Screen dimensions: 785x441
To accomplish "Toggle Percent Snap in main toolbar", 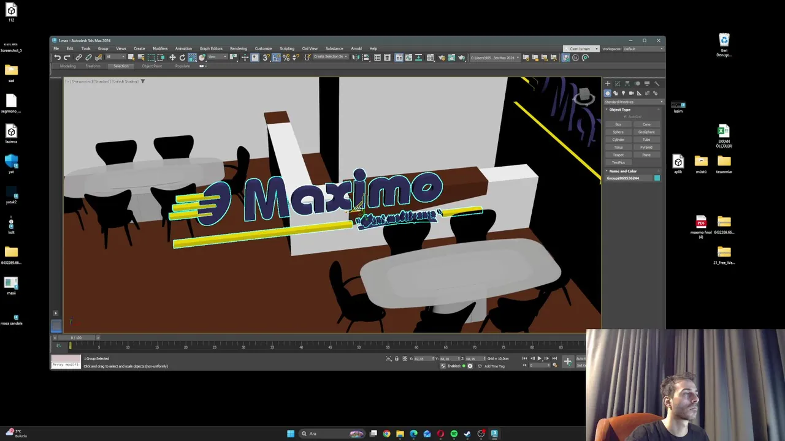I will [286, 58].
